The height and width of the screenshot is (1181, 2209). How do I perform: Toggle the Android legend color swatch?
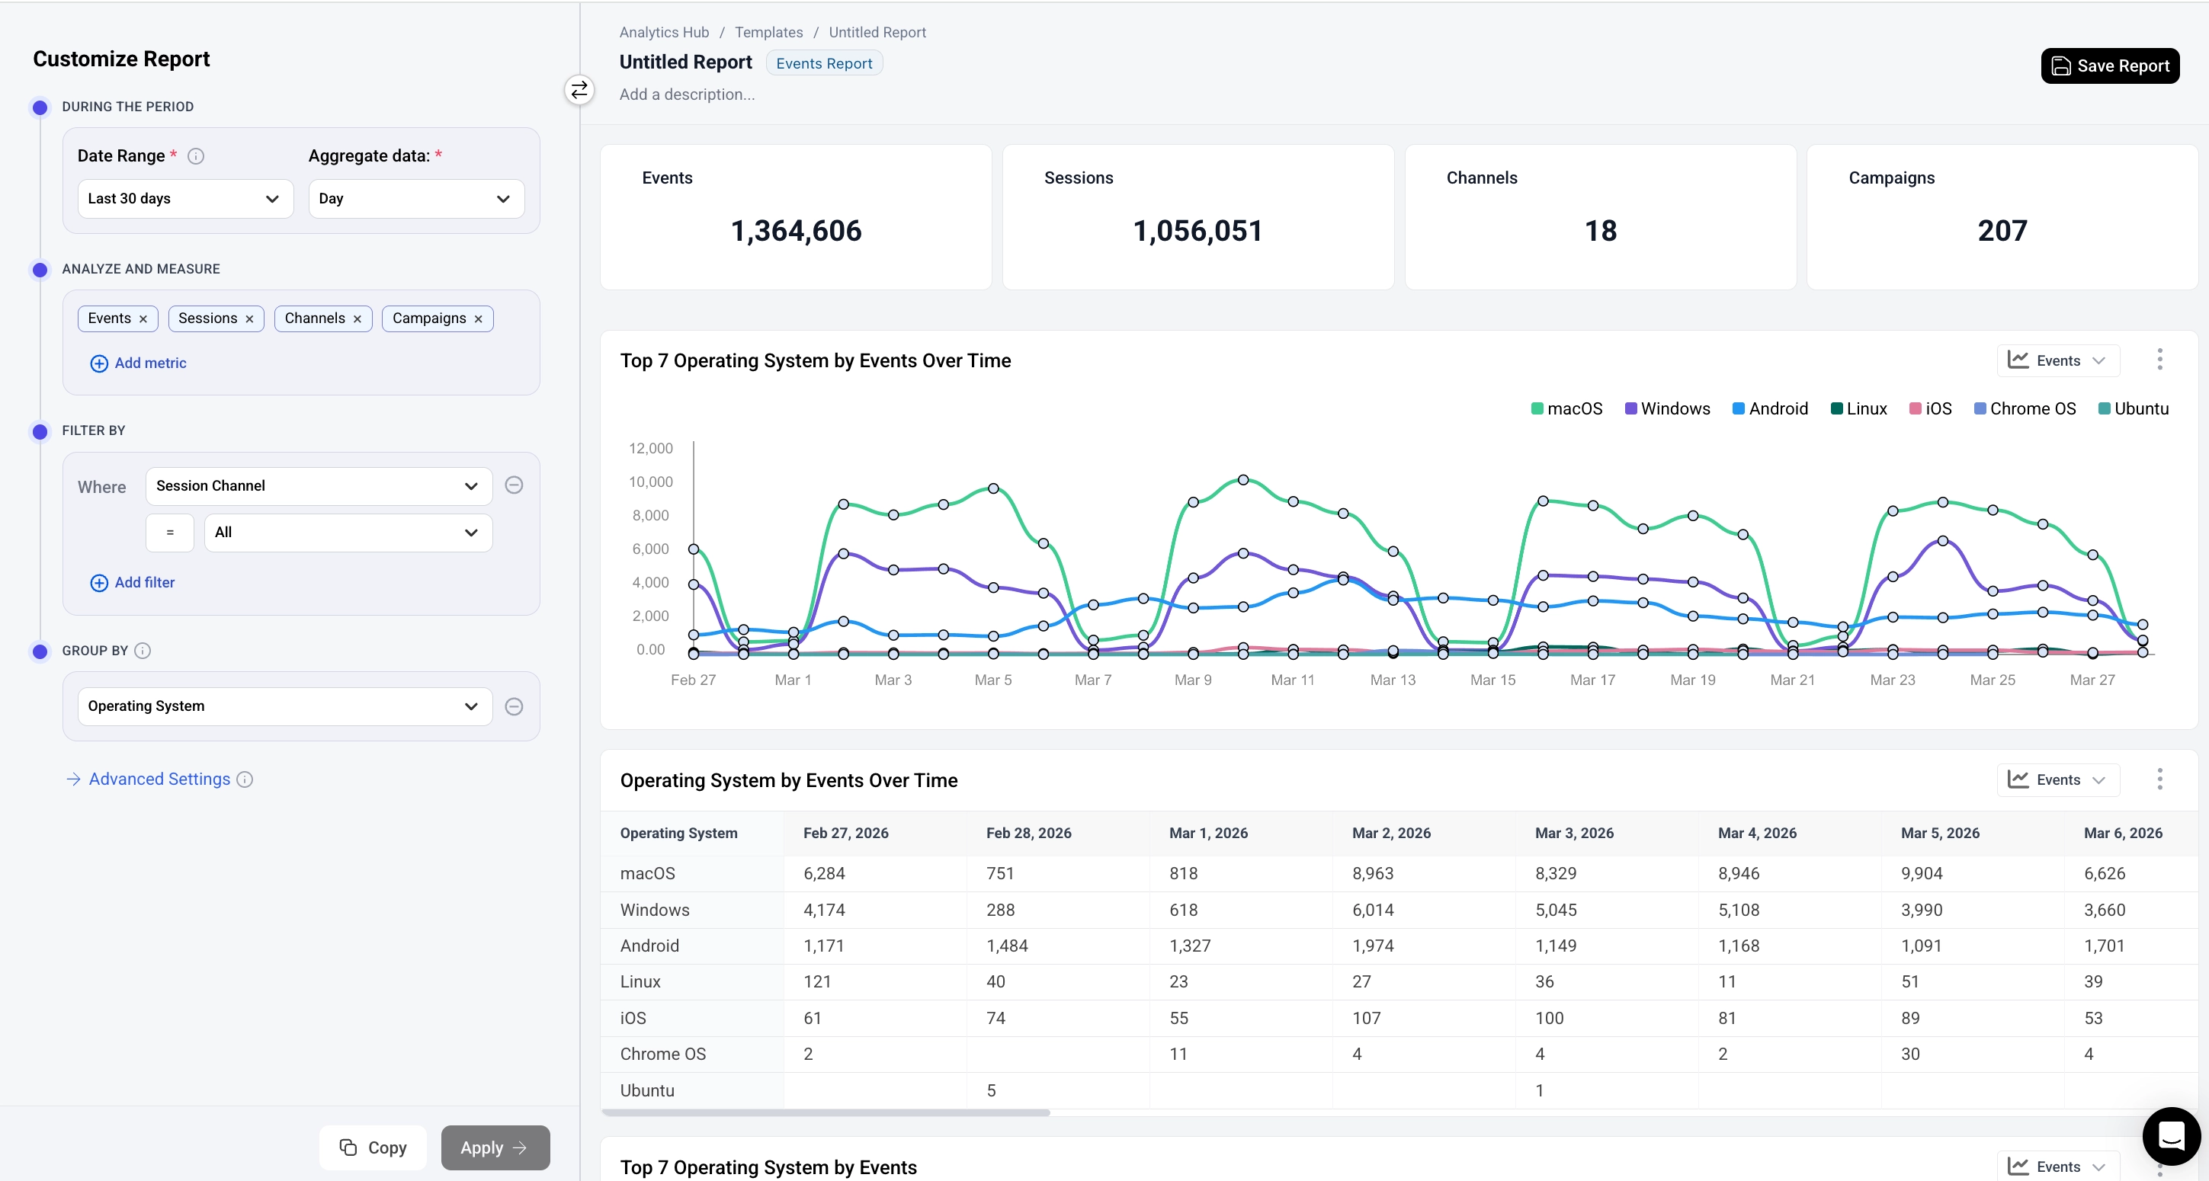coord(1738,409)
